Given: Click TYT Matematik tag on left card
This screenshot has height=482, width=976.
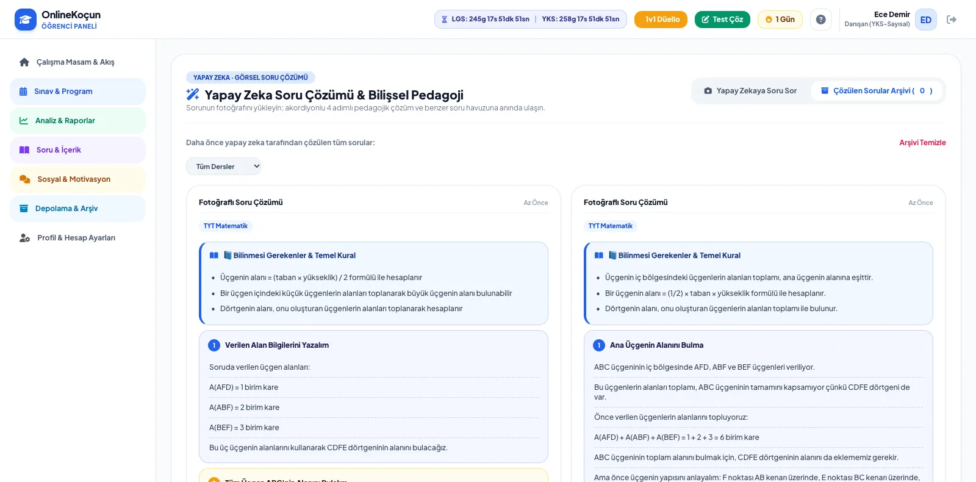Looking at the screenshot, I should tap(226, 226).
